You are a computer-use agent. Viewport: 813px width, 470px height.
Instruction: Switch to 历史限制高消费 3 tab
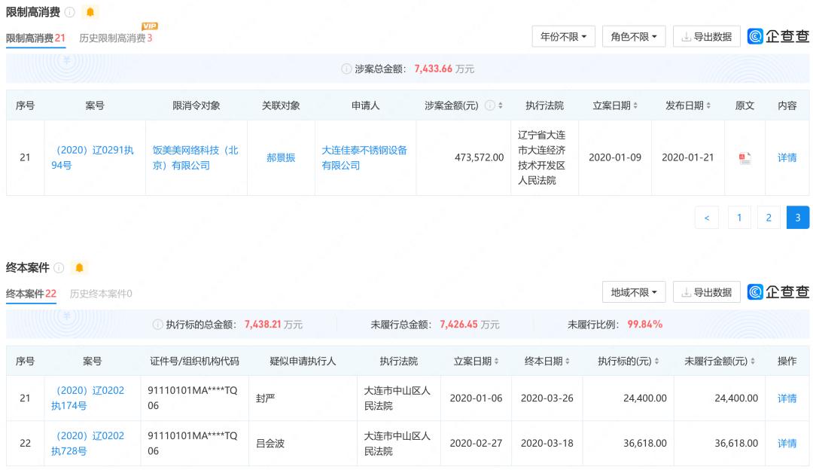116,38
